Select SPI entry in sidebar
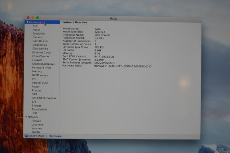Image resolution: width=230 pixels, height=153 pixels. pos(34,102)
